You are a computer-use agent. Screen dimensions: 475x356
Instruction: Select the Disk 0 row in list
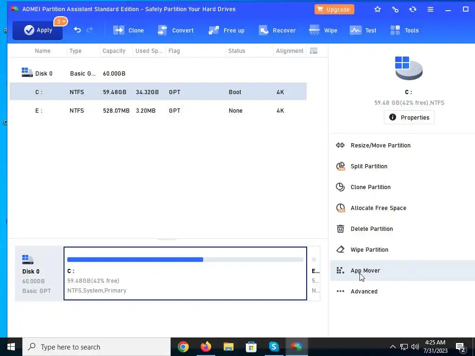pyautogui.click(x=158, y=73)
